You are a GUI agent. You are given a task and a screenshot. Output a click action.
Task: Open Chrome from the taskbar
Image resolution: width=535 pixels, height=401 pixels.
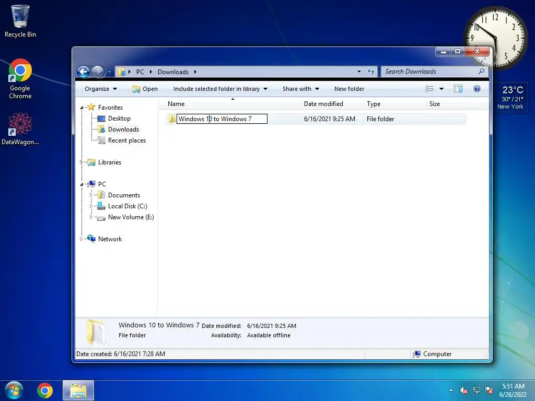coord(45,391)
